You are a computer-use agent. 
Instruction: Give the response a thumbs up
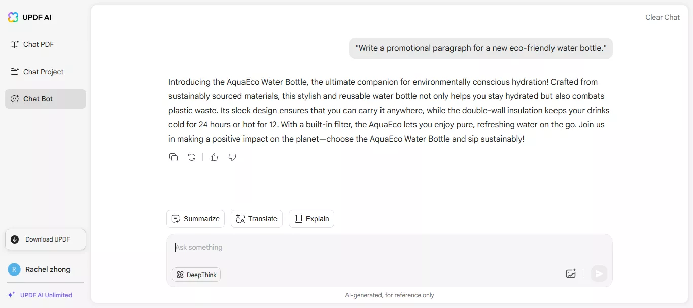pyautogui.click(x=214, y=157)
